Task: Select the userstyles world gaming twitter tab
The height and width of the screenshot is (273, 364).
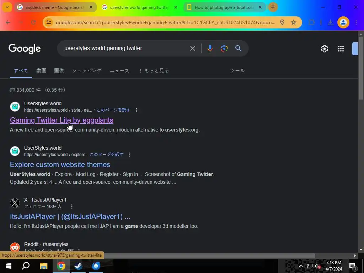Action: [140, 7]
